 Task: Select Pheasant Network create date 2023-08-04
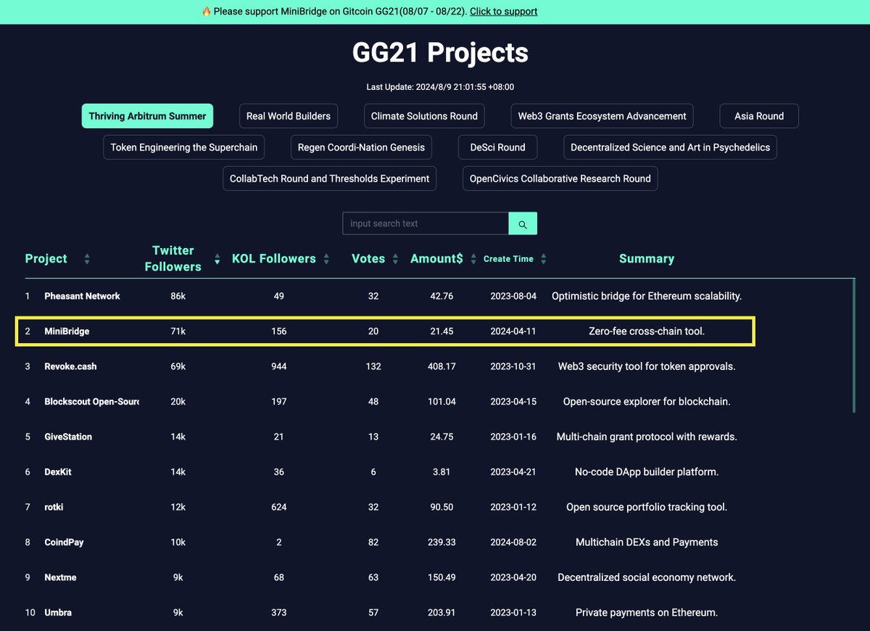coord(513,296)
